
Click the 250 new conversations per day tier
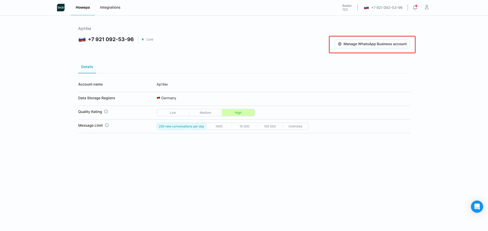(x=182, y=126)
